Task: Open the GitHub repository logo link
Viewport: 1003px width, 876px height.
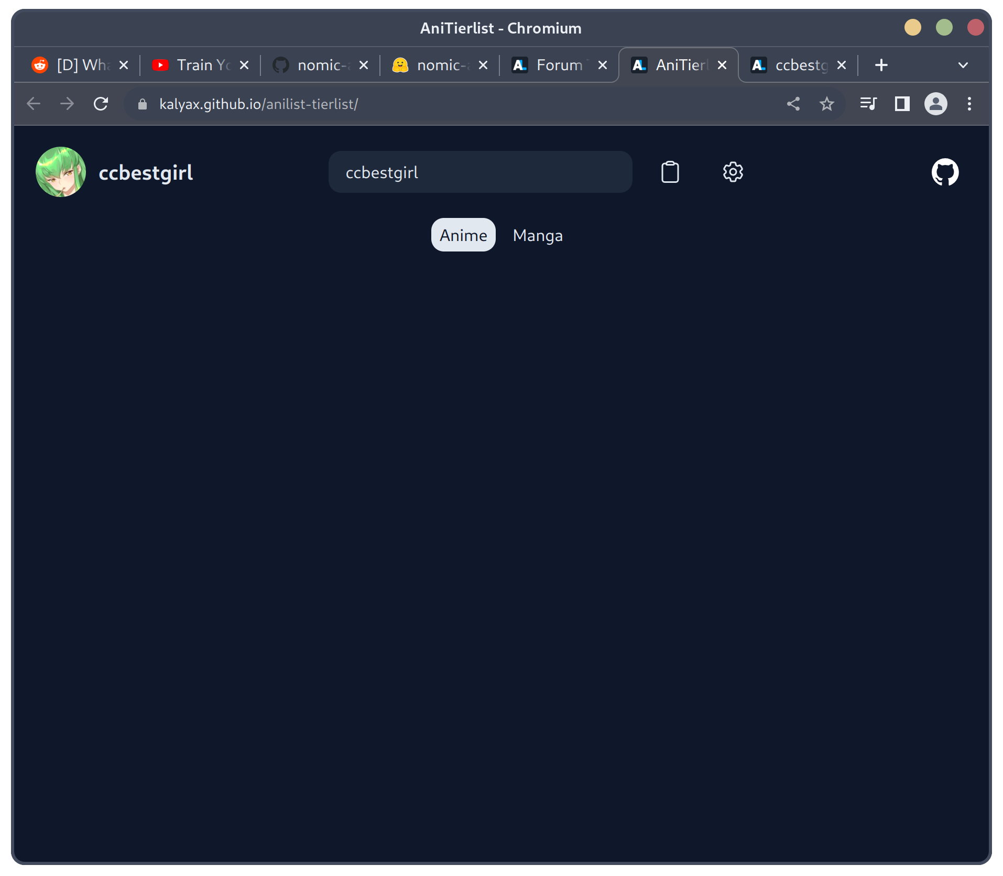Action: tap(945, 172)
